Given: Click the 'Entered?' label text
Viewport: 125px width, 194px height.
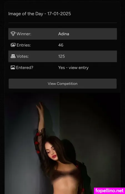Looking at the screenshot, I should (x=24, y=67).
